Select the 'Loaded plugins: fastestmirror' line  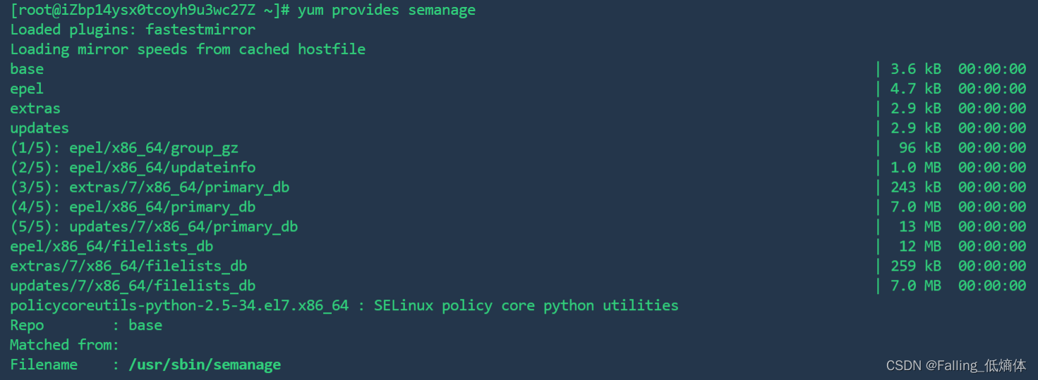click(133, 30)
